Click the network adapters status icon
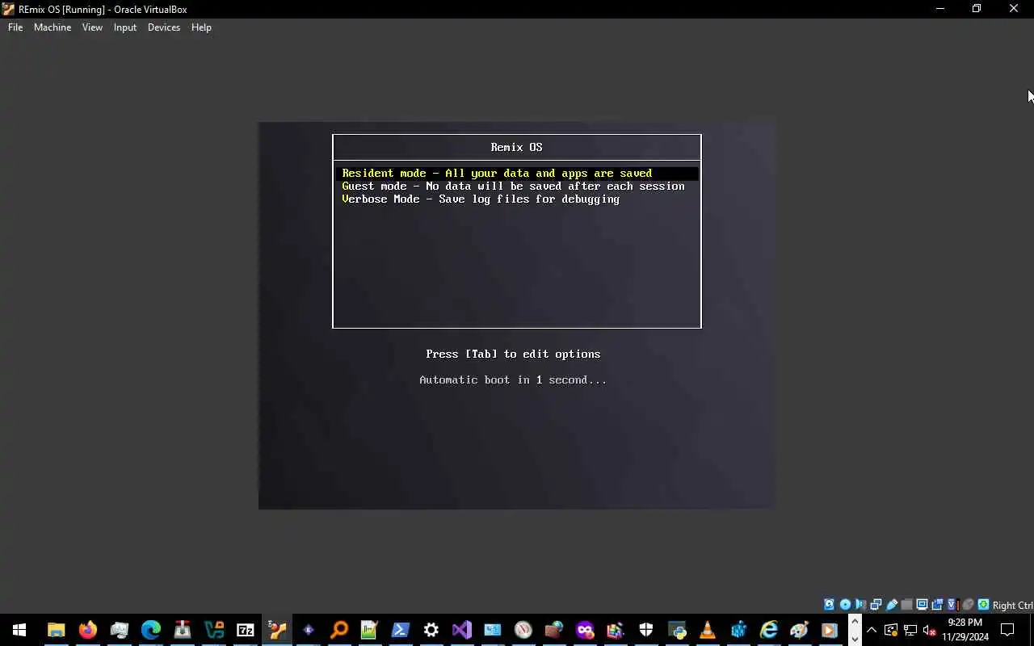This screenshot has height=646, width=1034. (x=876, y=605)
